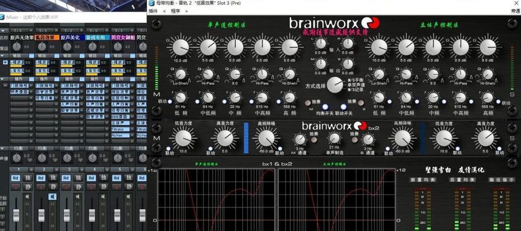Image resolution: width=521 pixels, height=231 pixels.
Task: Click the 单声制造 mono maker knob
Action: tap(334, 139)
